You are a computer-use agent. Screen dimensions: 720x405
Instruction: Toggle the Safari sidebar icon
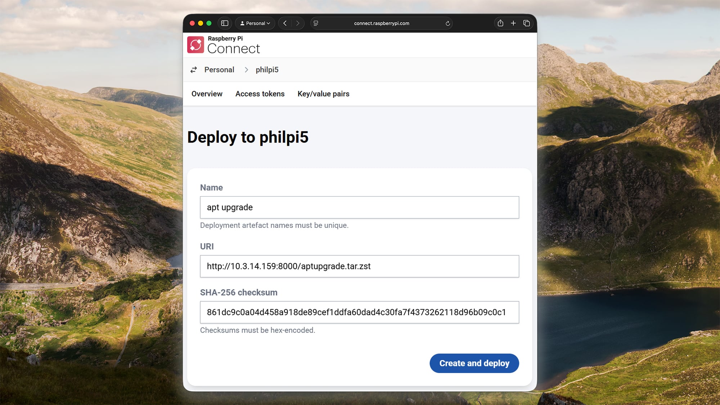(225, 23)
